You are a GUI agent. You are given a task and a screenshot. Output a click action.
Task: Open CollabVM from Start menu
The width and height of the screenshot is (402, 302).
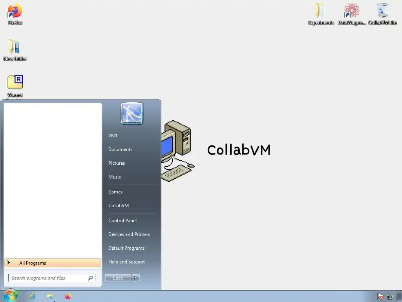[x=119, y=206]
